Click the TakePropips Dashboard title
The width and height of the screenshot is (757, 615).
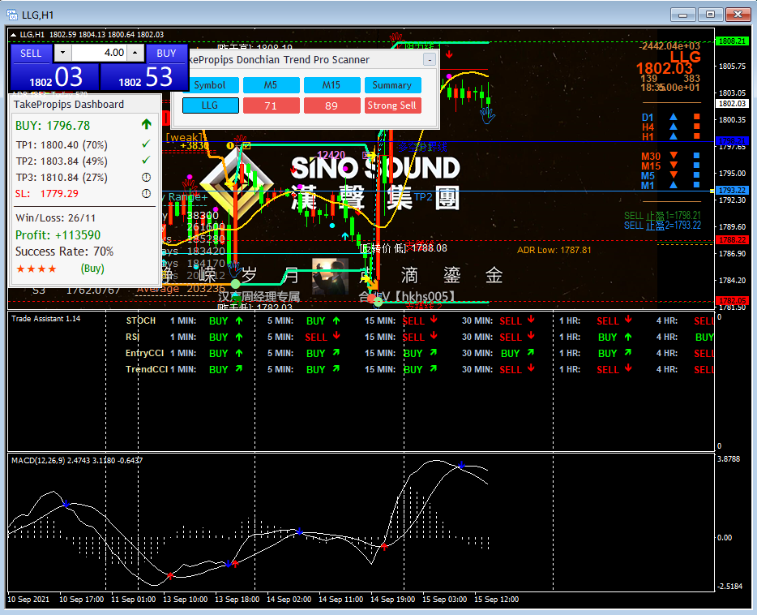pyautogui.click(x=69, y=105)
